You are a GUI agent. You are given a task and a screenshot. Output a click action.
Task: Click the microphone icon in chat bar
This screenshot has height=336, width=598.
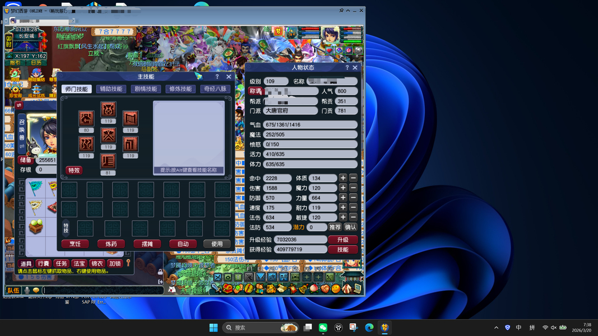27,290
